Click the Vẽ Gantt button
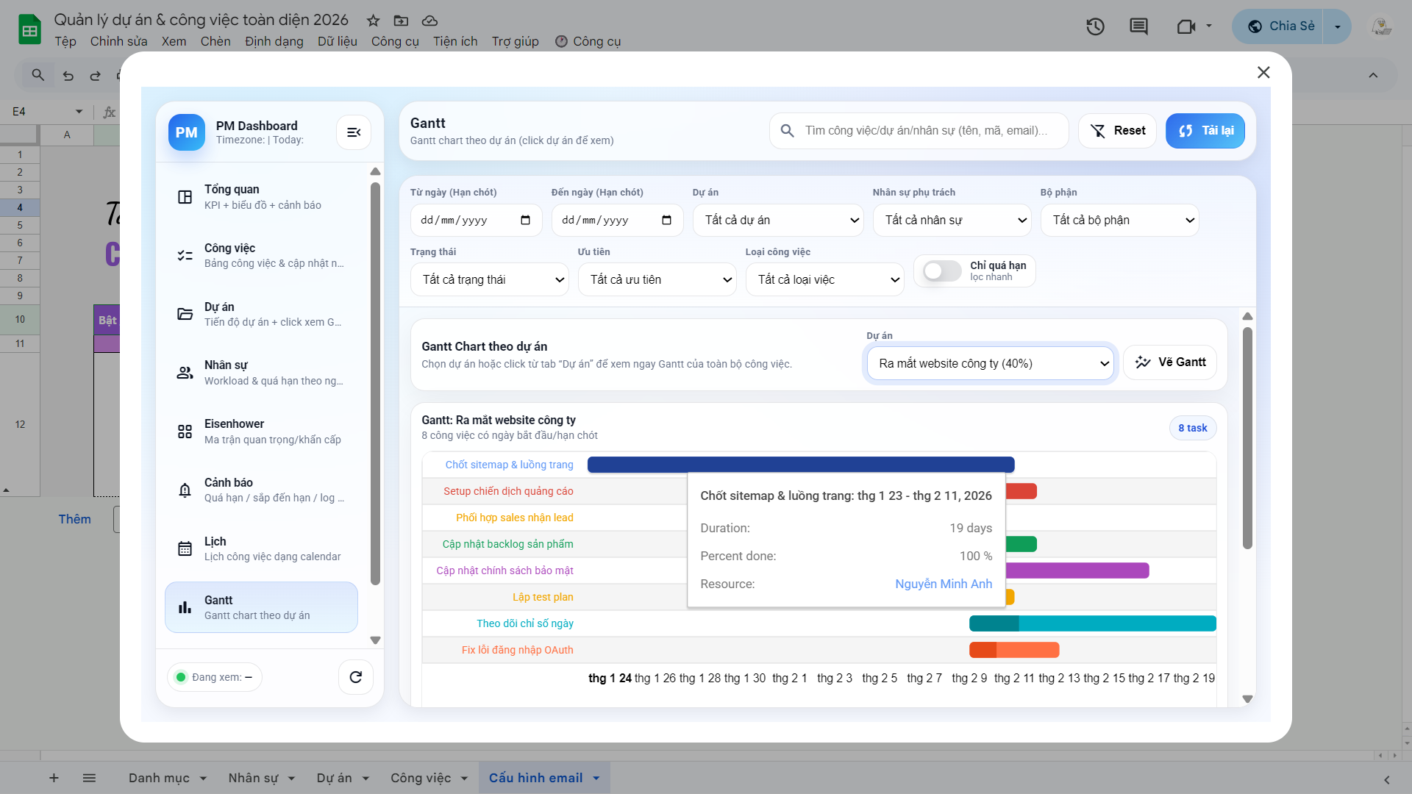 click(x=1169, y=362)
